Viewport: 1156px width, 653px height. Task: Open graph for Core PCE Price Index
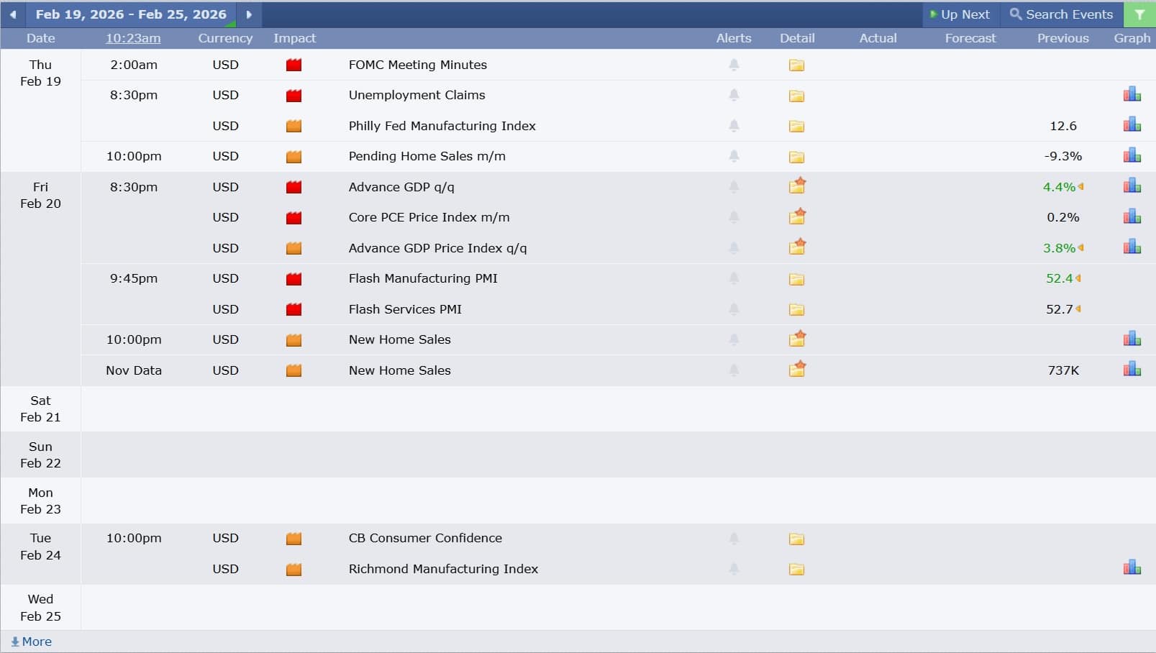click(x=1132, y=217)
